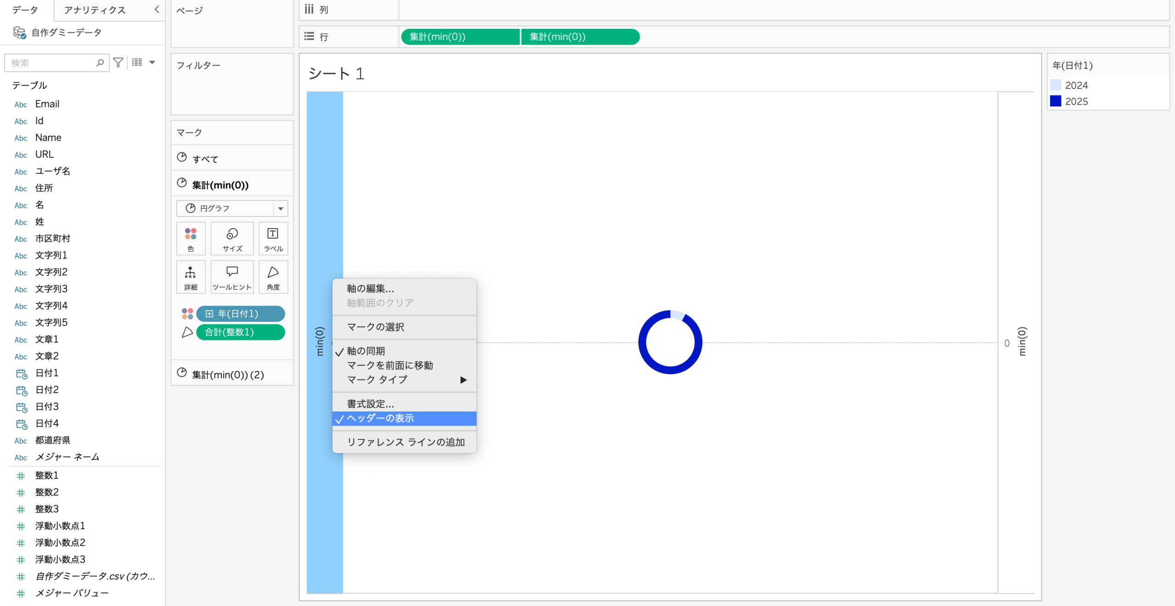1175x606 pixels.
Task: Open the Color (色) marks card button
Action: 190,239
